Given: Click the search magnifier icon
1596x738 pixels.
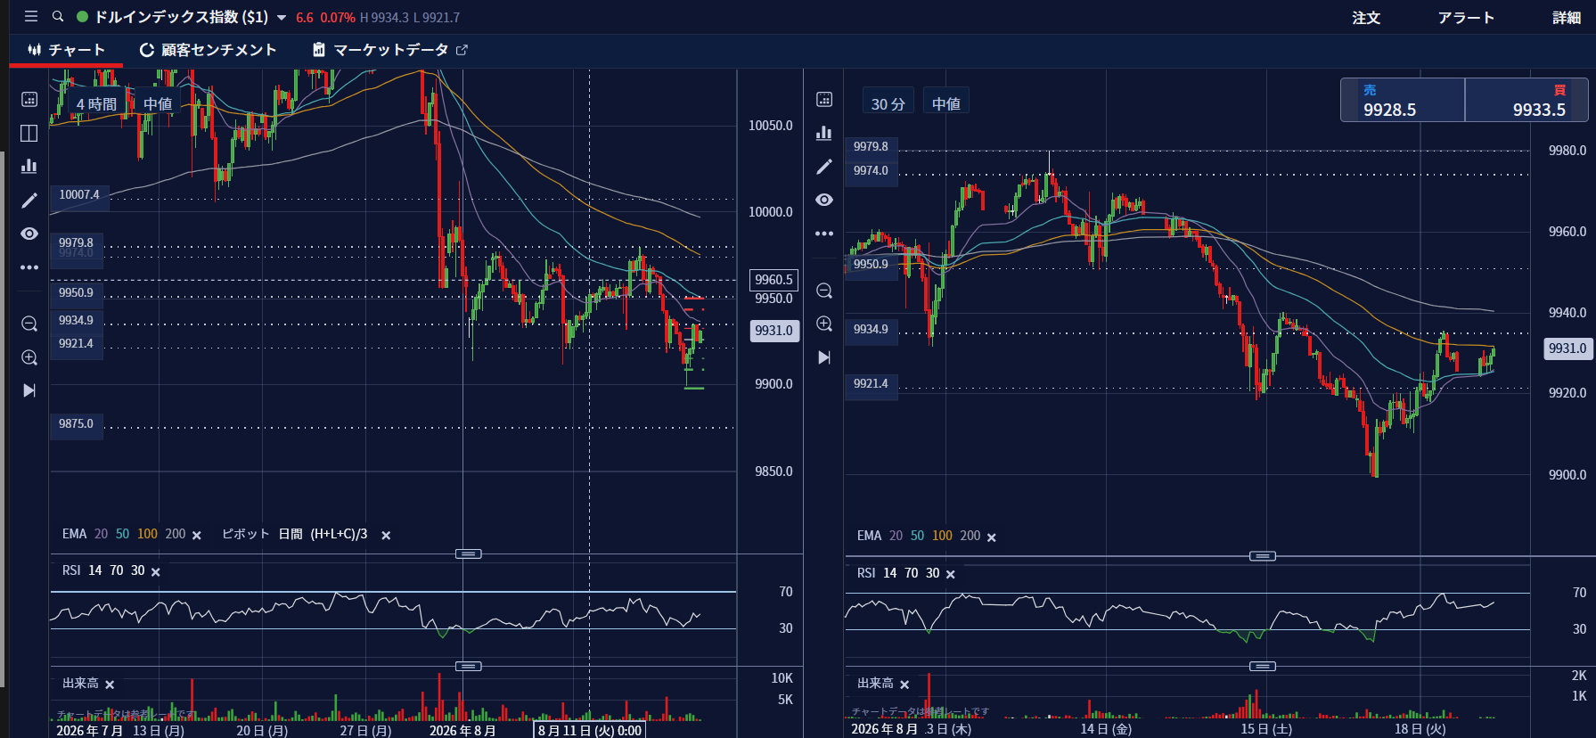Looking at the screenshot, I should (58, 16).
